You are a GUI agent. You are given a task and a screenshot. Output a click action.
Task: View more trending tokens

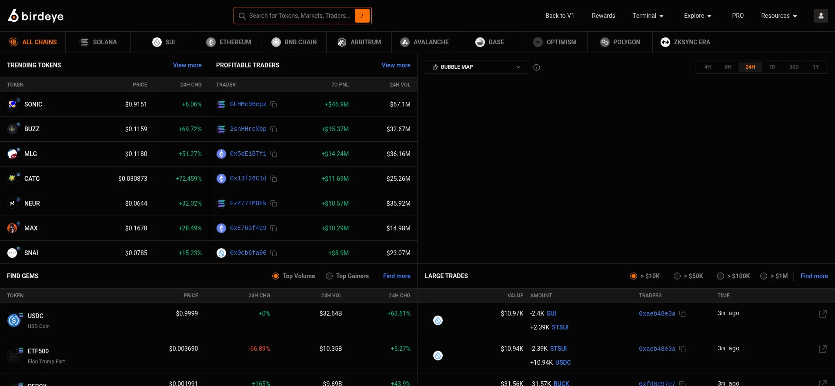[187, 65]
